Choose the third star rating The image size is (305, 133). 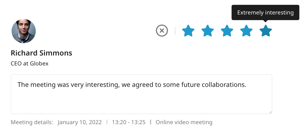tap(227, 31)
